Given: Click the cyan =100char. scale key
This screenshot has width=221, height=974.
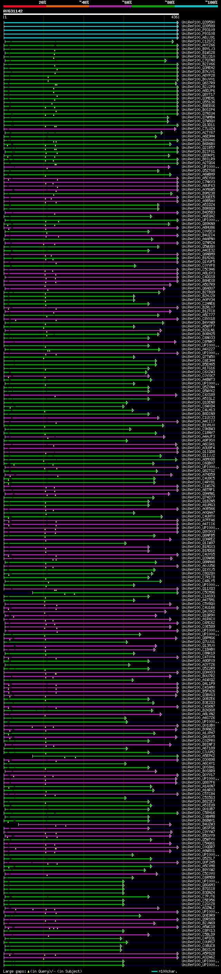Looking at the screenshot, I should (164, 971).
